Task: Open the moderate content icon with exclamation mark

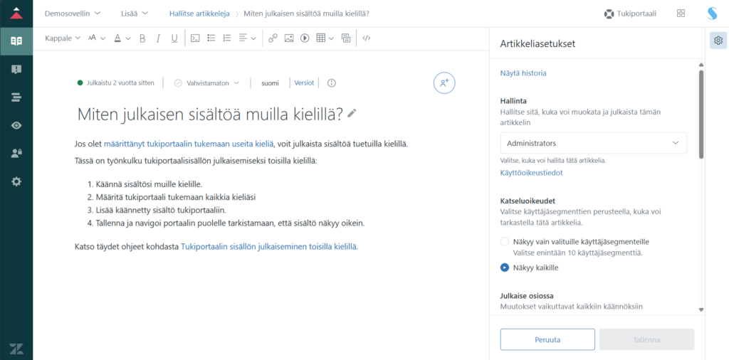Action: click(x=16, y=69)
